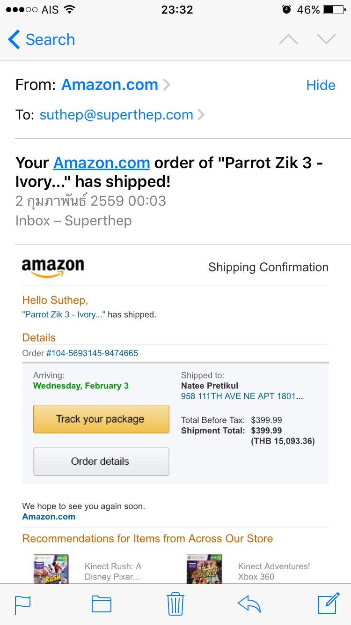
Task: Tap Amazon.com link below the hope message
Action: coord(49,517)
